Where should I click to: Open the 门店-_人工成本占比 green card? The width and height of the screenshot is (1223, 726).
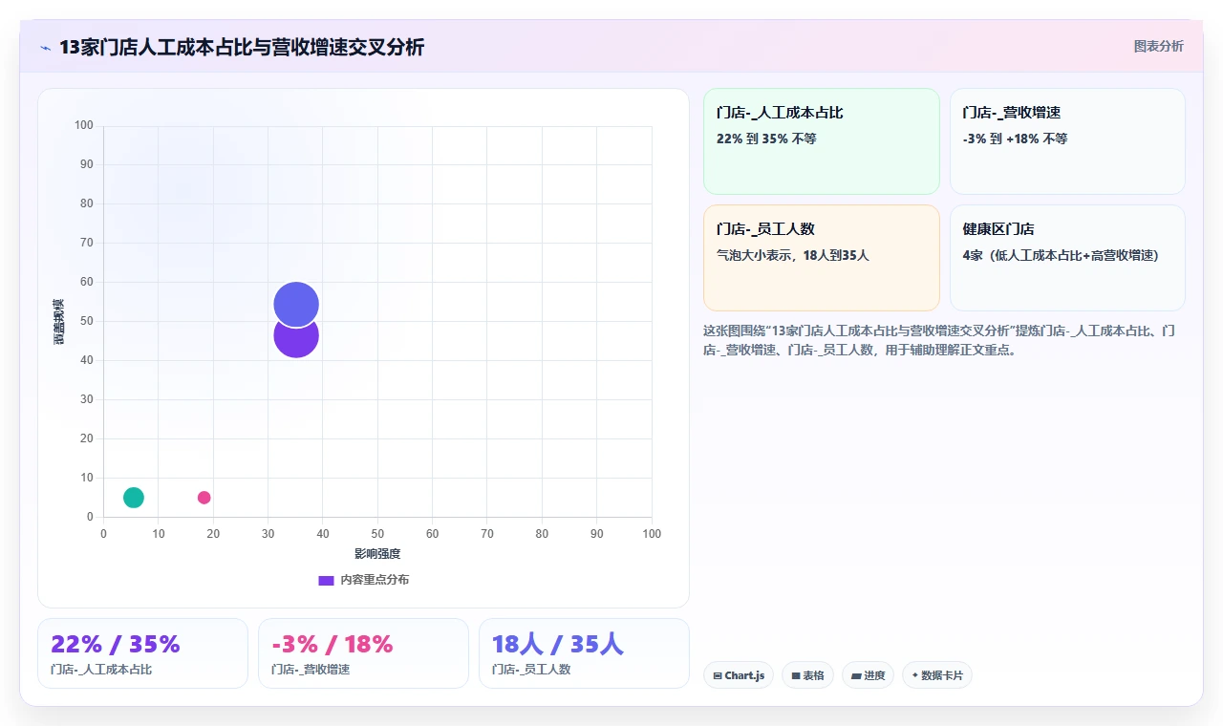click(x=822, y=141)
